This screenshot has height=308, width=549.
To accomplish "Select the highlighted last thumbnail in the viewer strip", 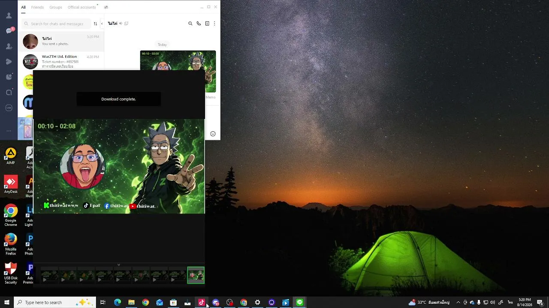I will click(x=196, y=275).
